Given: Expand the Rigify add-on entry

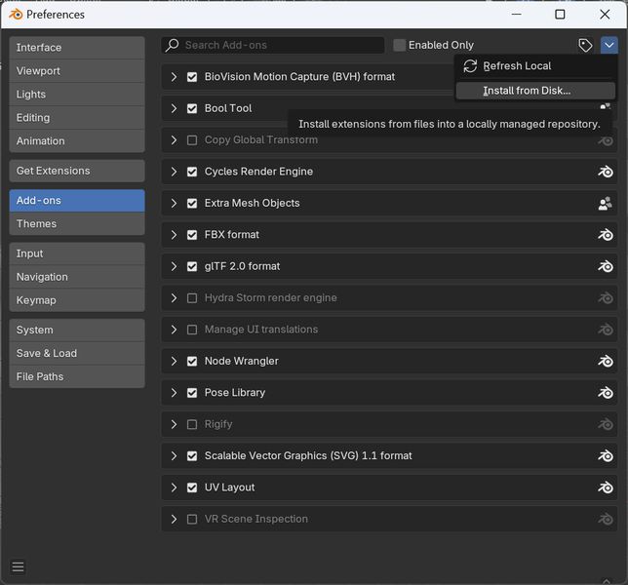Looking at the screenshot, I should [x=174, y=424].
